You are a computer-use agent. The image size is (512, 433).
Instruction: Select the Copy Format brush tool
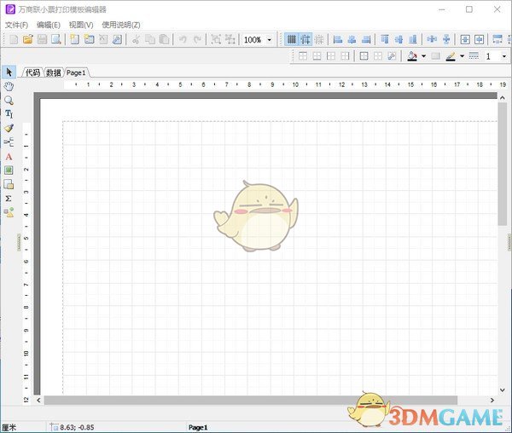coord(9,128)
